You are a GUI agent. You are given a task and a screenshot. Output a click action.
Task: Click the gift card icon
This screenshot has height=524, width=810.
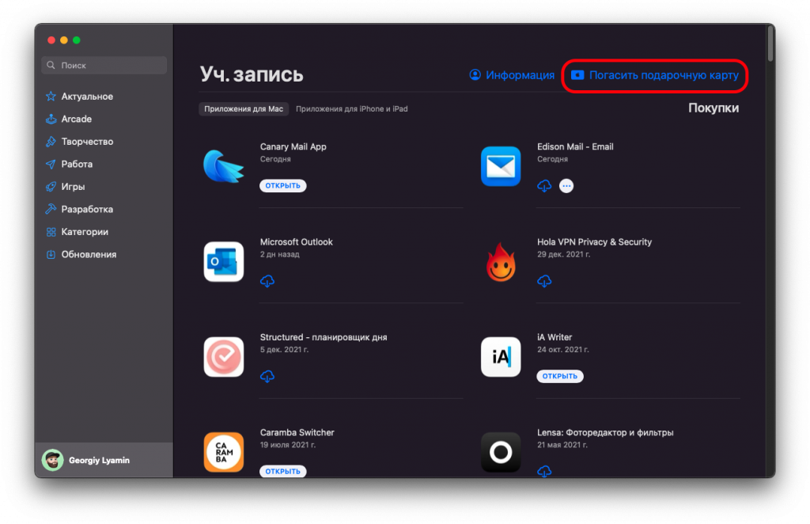(577, 75)
